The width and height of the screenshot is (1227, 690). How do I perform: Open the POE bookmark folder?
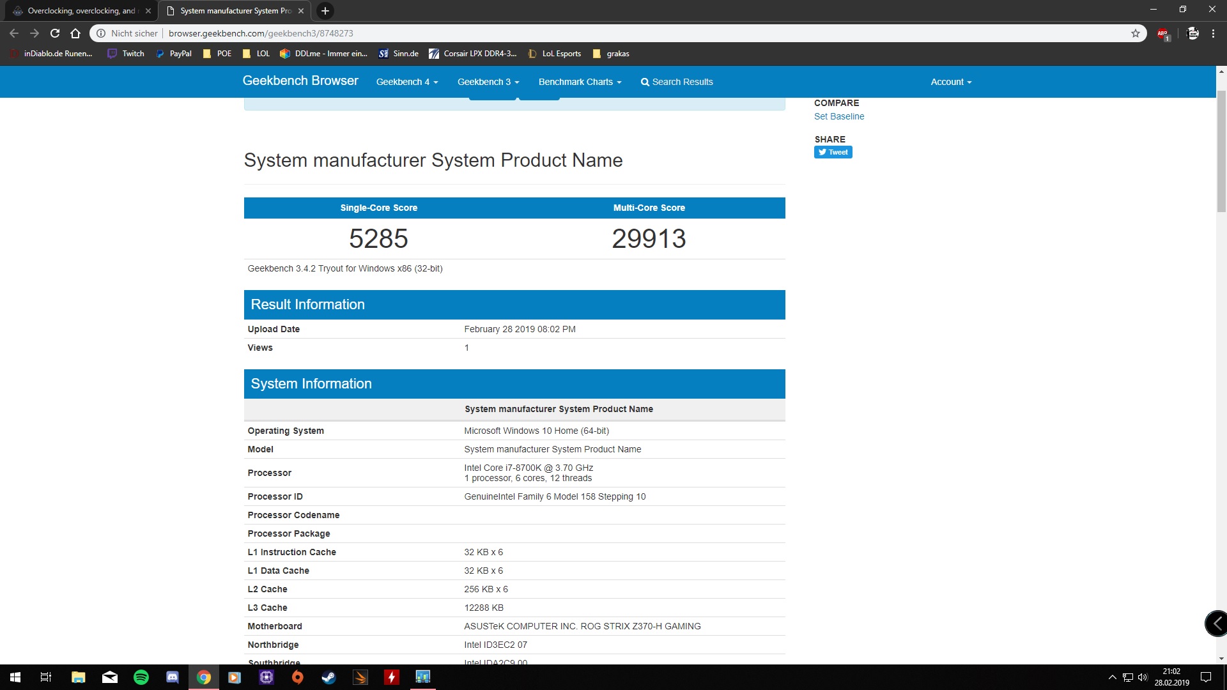click(217, 54)
